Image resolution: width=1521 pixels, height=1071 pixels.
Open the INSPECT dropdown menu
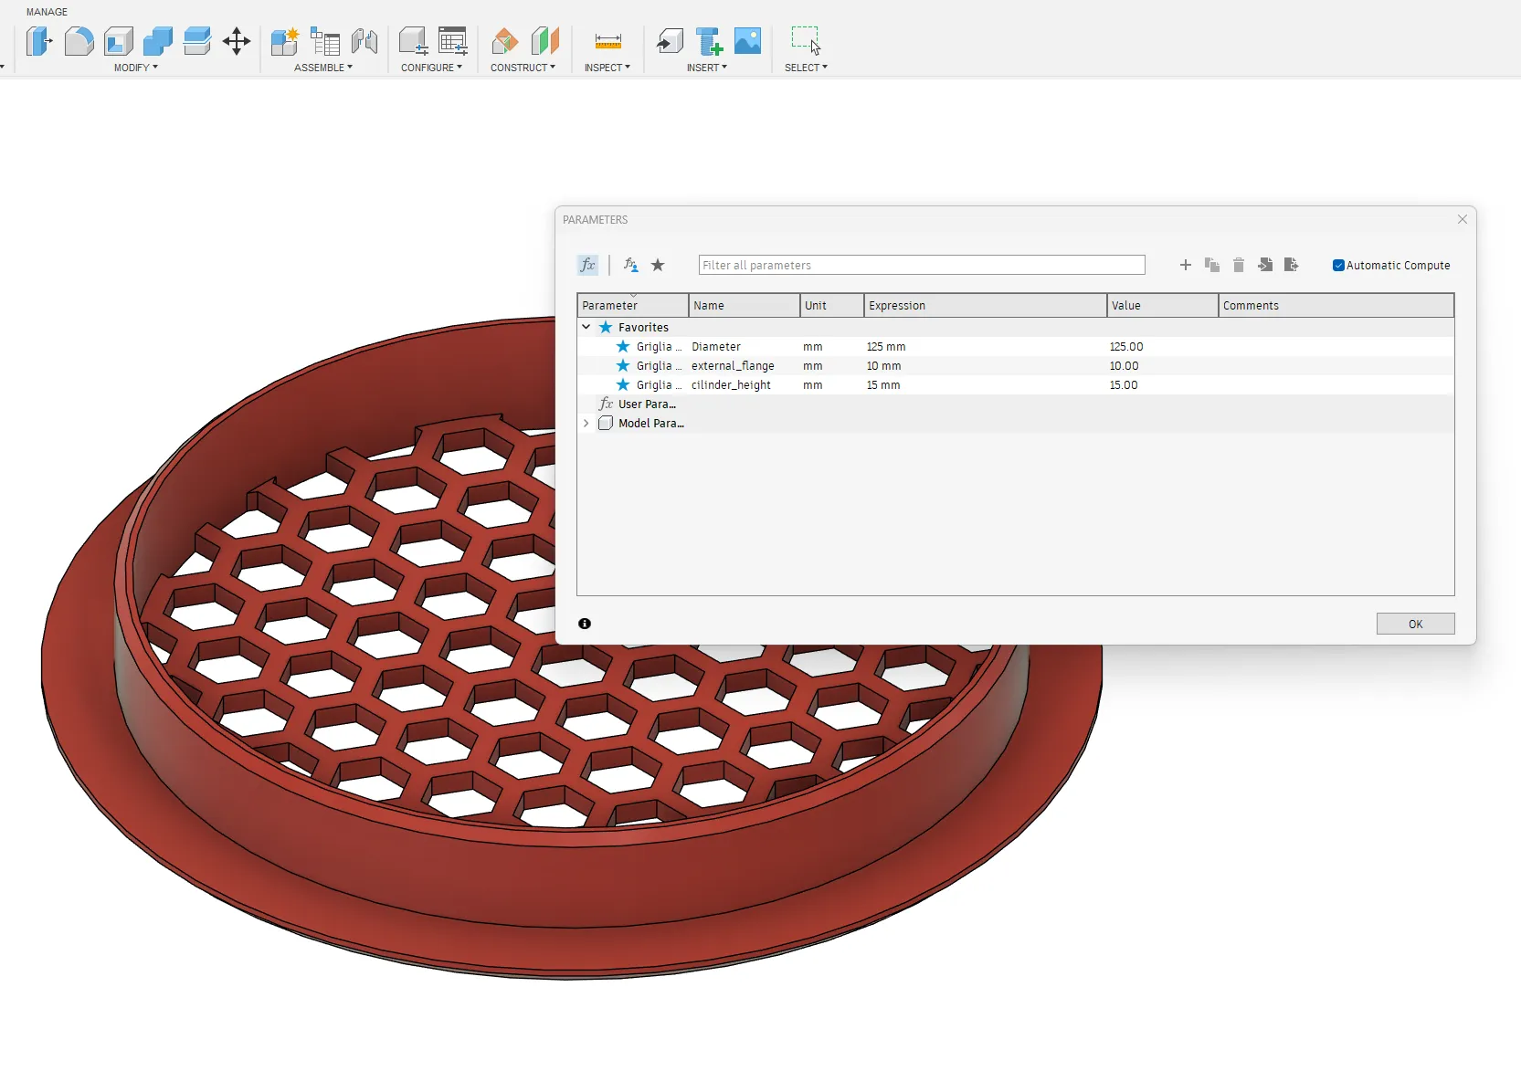(607, 68)
